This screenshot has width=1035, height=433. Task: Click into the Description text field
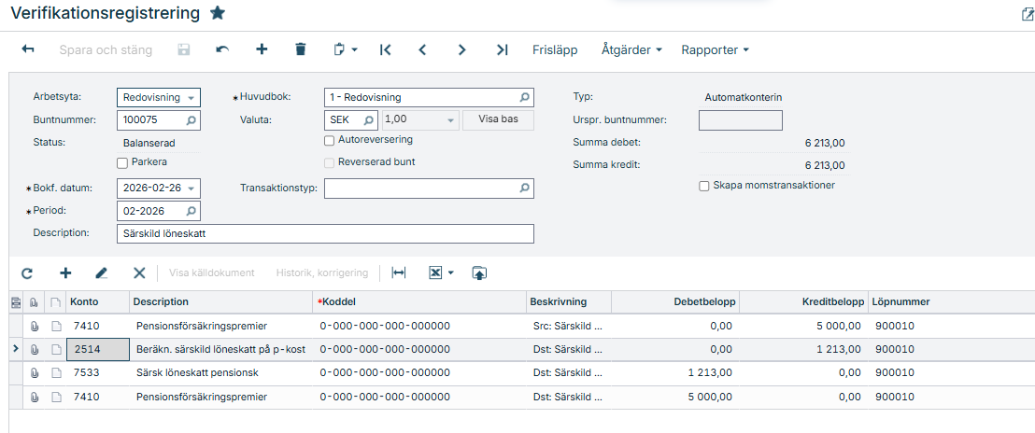(325, 233)
